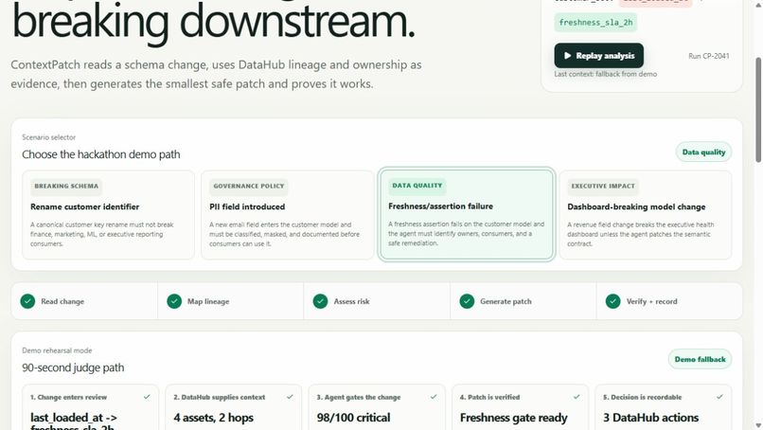763x430 pixels.
Task: Click the GOVERNANCE POLICY tag
Action: pos(249,186)
